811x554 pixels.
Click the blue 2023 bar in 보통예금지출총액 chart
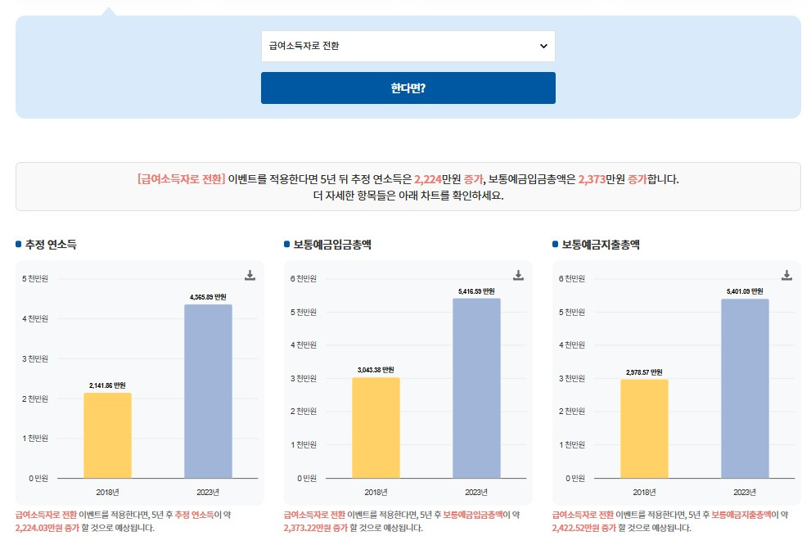pos(745,388)
